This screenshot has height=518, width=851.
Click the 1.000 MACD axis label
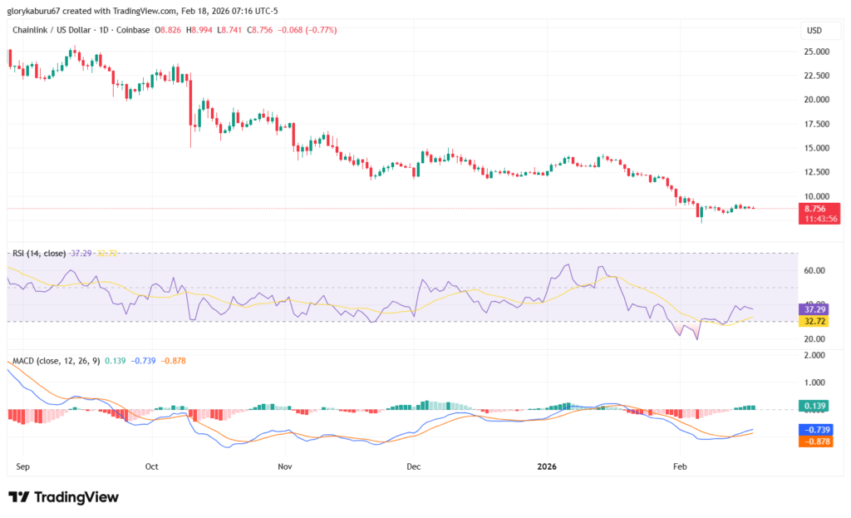click(x=814, y=382)
